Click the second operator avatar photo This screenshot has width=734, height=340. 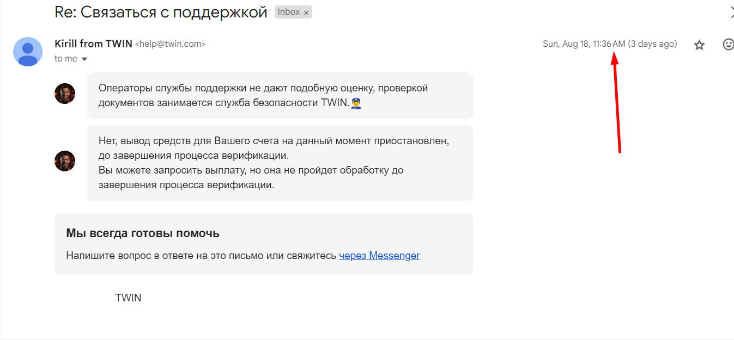coord(65,161)
